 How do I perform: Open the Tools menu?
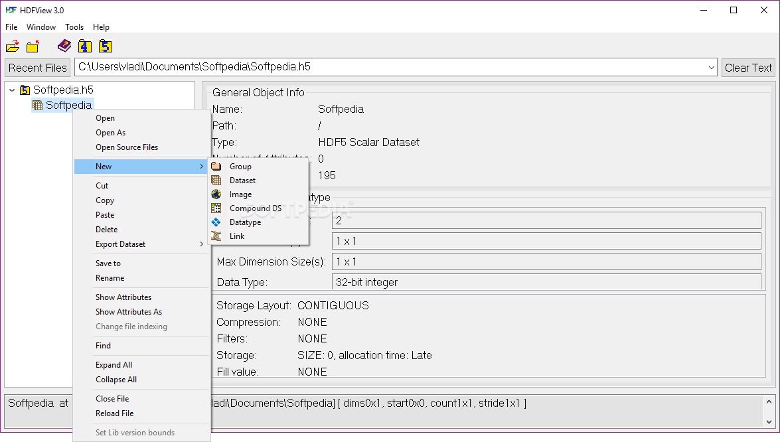pos(74,27)
